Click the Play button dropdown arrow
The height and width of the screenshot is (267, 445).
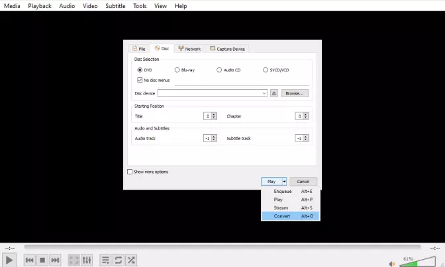(x=284, y=181)
